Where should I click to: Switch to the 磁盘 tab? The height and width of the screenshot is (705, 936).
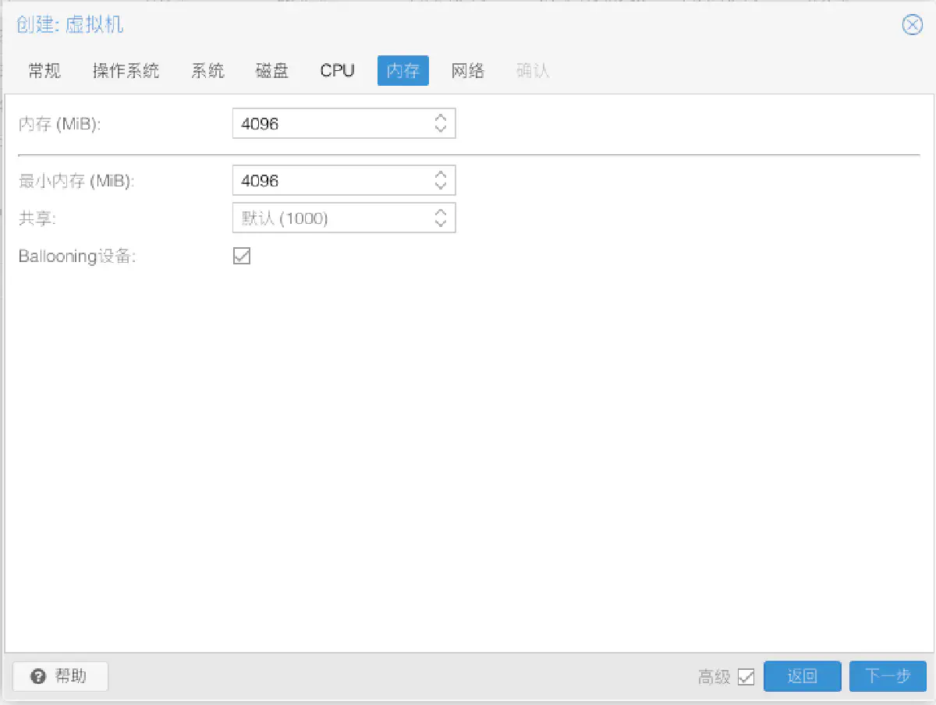271,70
